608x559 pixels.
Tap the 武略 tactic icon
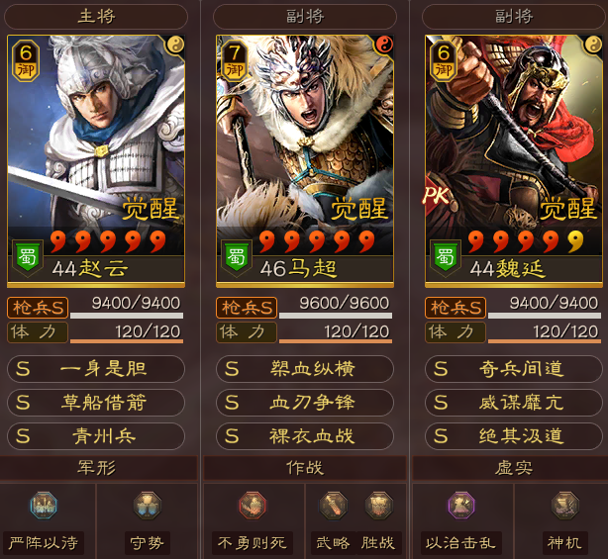333,506
